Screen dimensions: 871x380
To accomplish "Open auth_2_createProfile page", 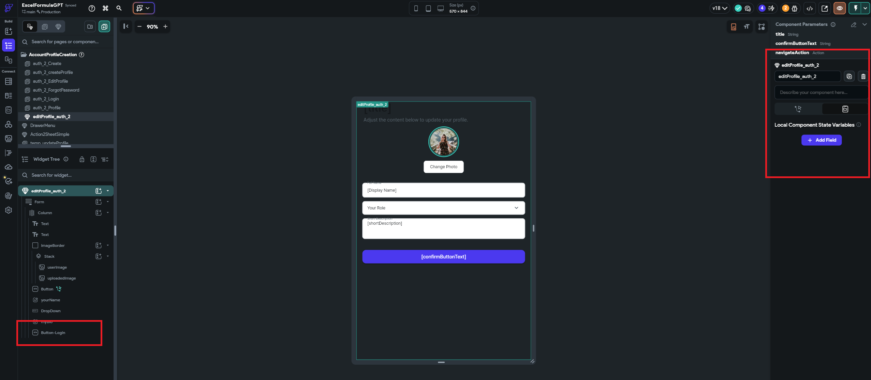I will (53, 72).
